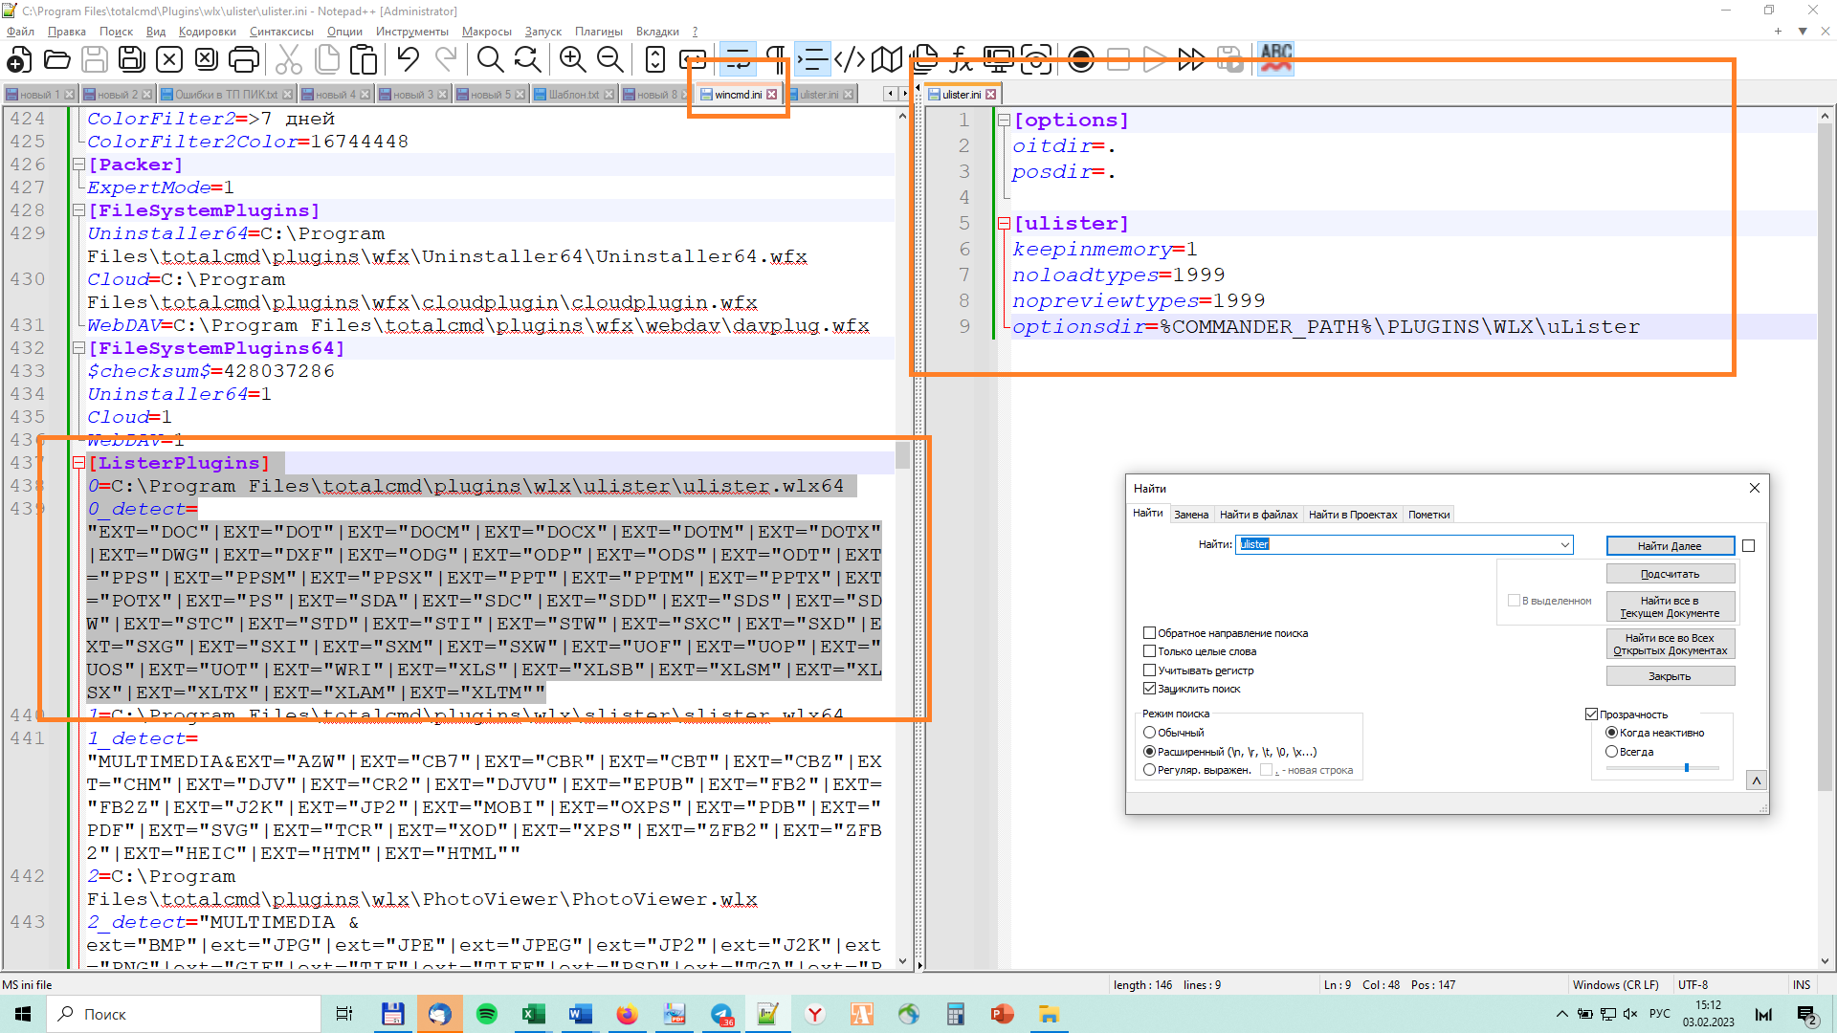Select the 'Обычный' search mode radio button
This screenshot has width=1837, height=1033.
point(1150,733)
